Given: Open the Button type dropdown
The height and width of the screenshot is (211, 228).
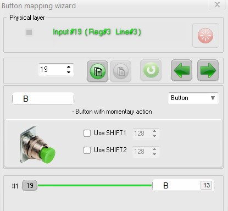Looking at the screenshot, I should 193,98.
